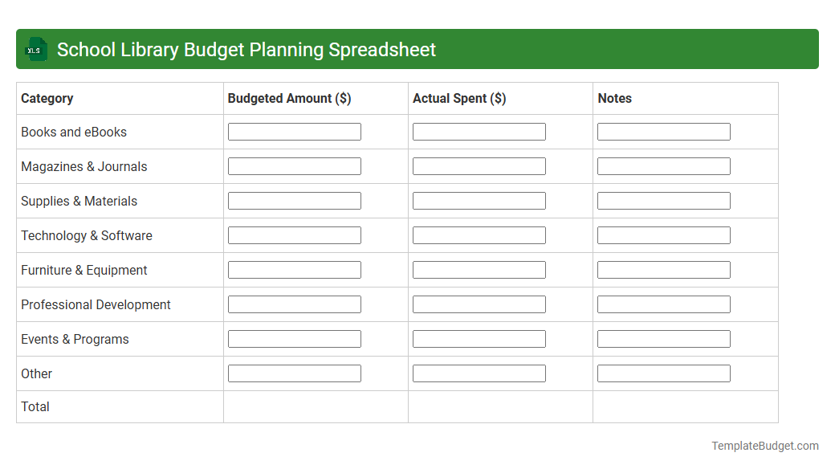835x469 pixels.
Task: Select the Budgeted Amount column header
Action: click(288, 98)
